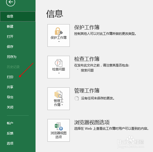Click the 选择在 Web 上查看 description text

tap(111, 129)
